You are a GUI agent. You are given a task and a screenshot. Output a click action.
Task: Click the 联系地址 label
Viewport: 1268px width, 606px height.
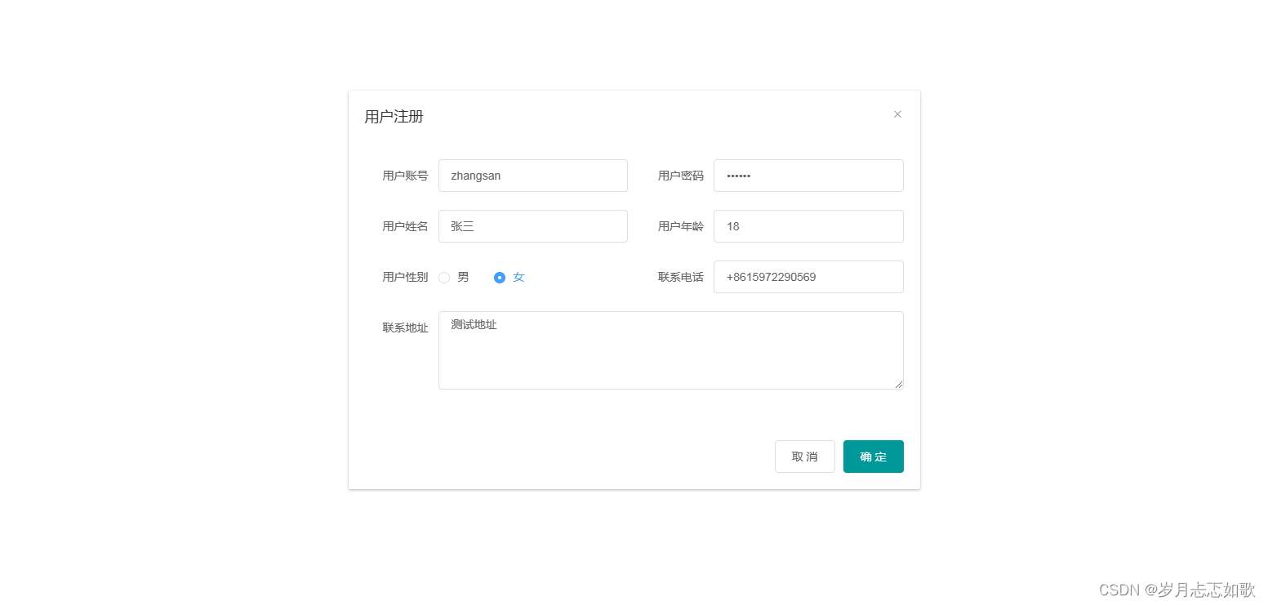click(x=405, y=328)
